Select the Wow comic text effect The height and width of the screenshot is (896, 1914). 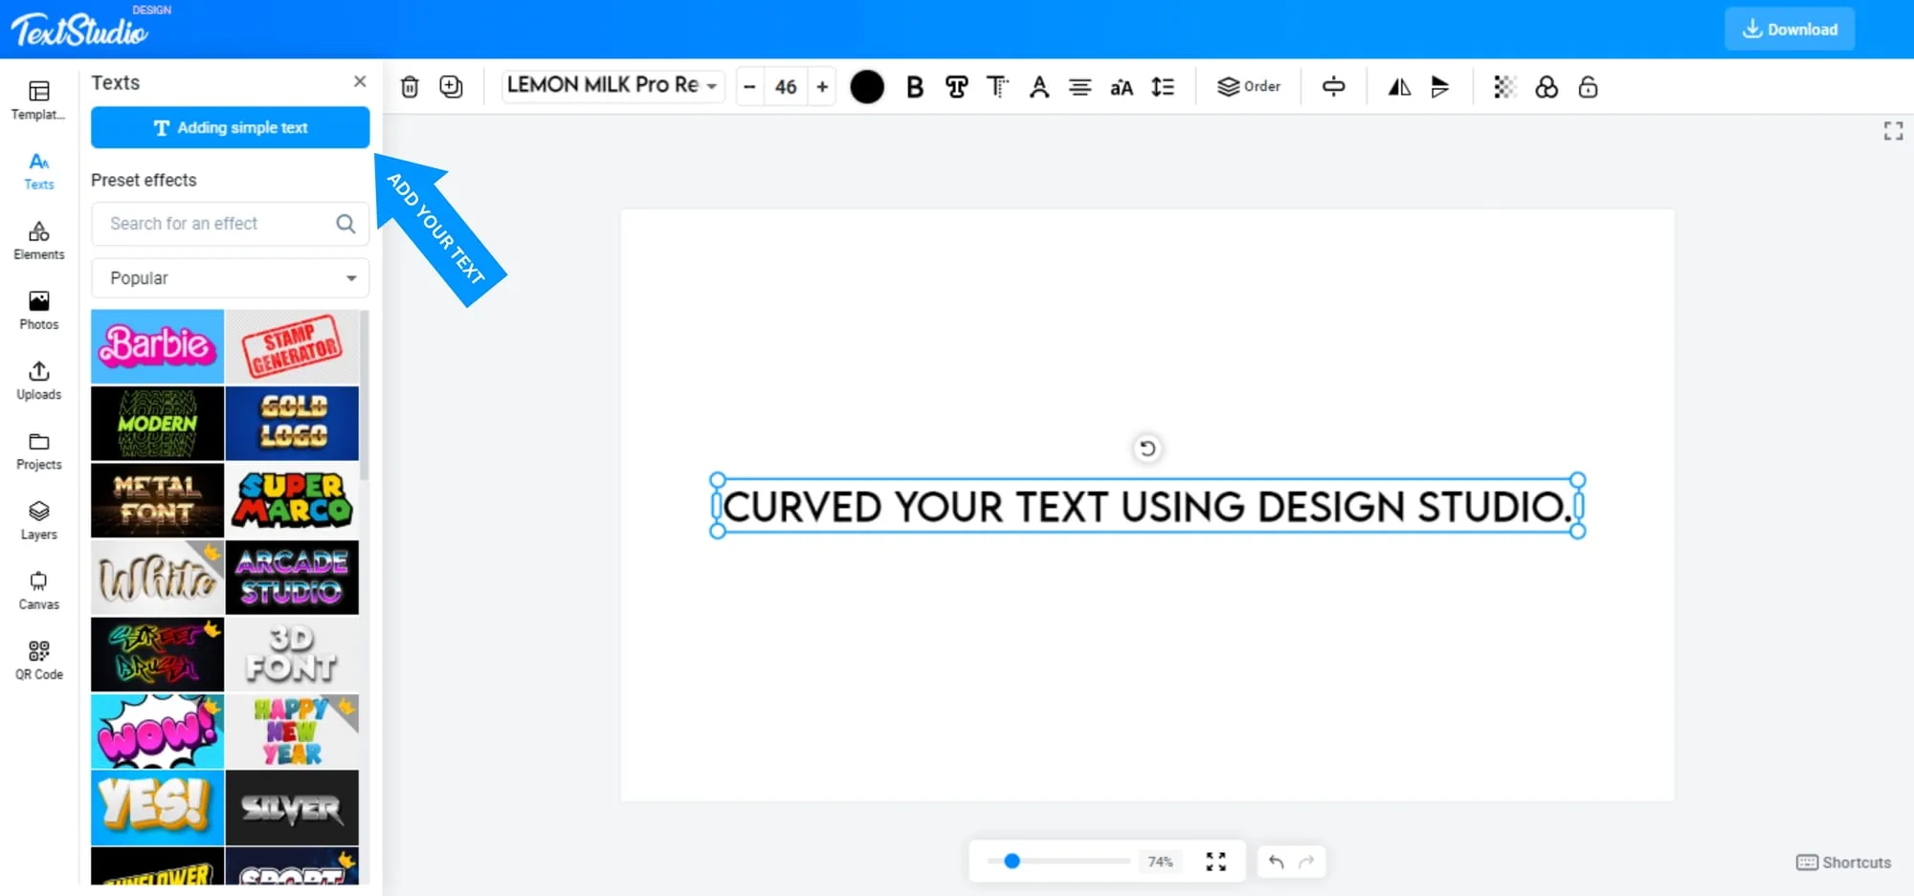(x=157, y=731)
